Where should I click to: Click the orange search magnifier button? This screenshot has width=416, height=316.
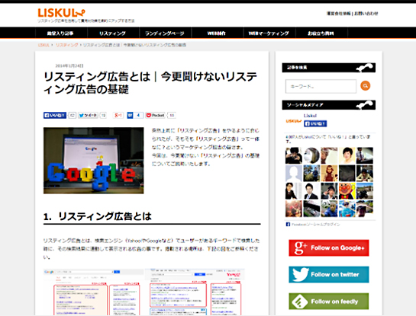[366, 86]
